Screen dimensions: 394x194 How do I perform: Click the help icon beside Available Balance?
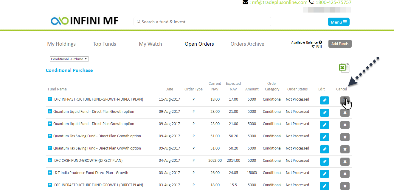pos(320,42)
